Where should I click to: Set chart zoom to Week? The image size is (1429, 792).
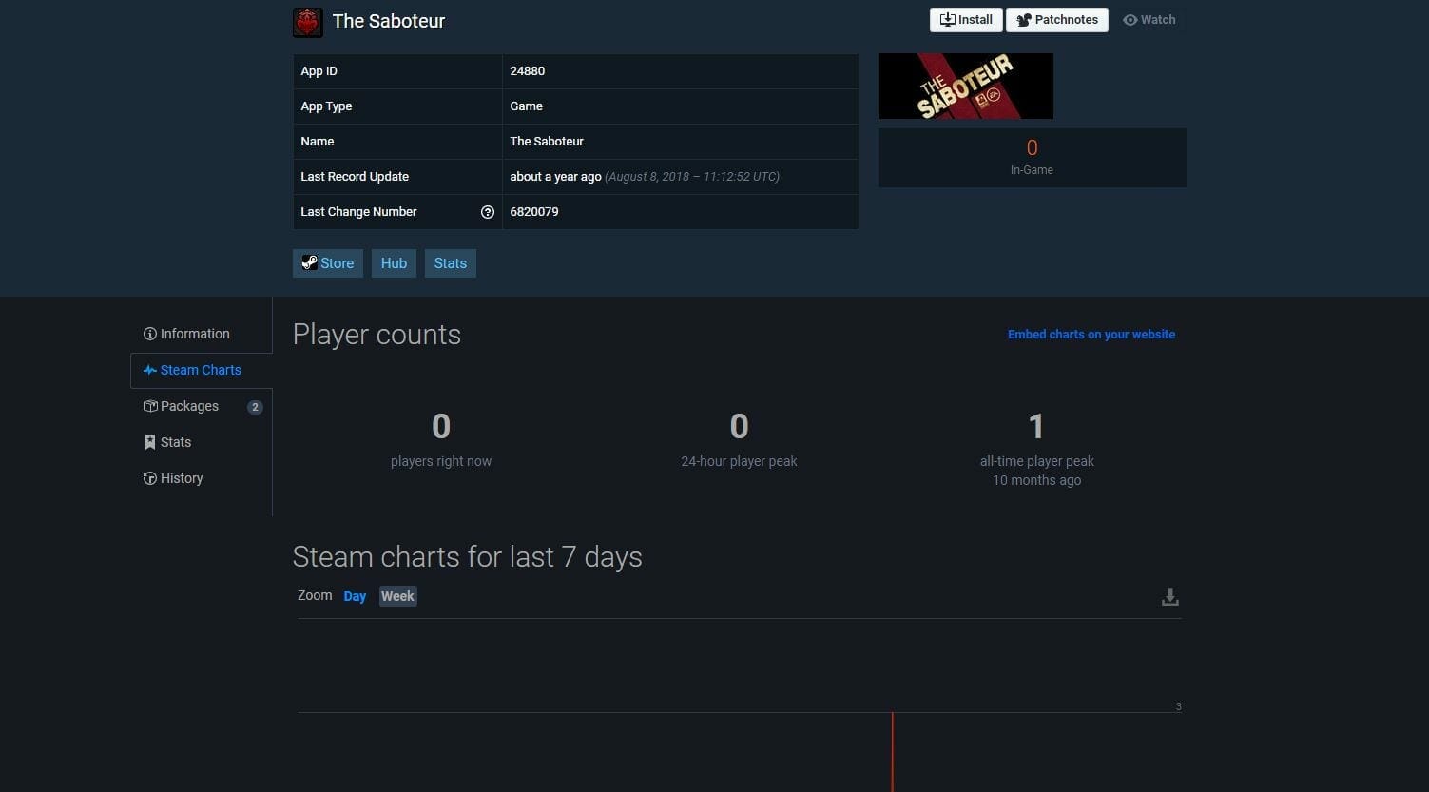(x=397, y=596)
